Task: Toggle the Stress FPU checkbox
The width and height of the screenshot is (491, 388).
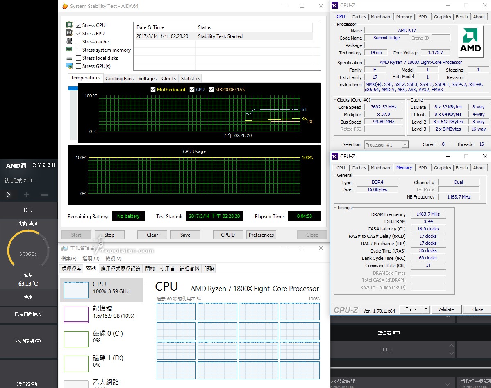Action: coord(79,33)
